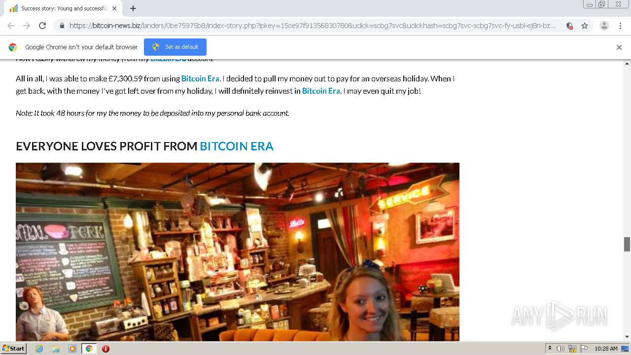631x355 pixels.
Task: Launch Internet Explorer from taskbar
Action: (39, 349)
